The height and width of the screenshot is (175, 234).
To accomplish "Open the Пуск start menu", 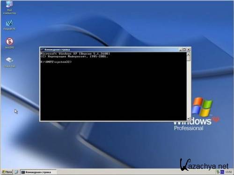I will 7,172.
